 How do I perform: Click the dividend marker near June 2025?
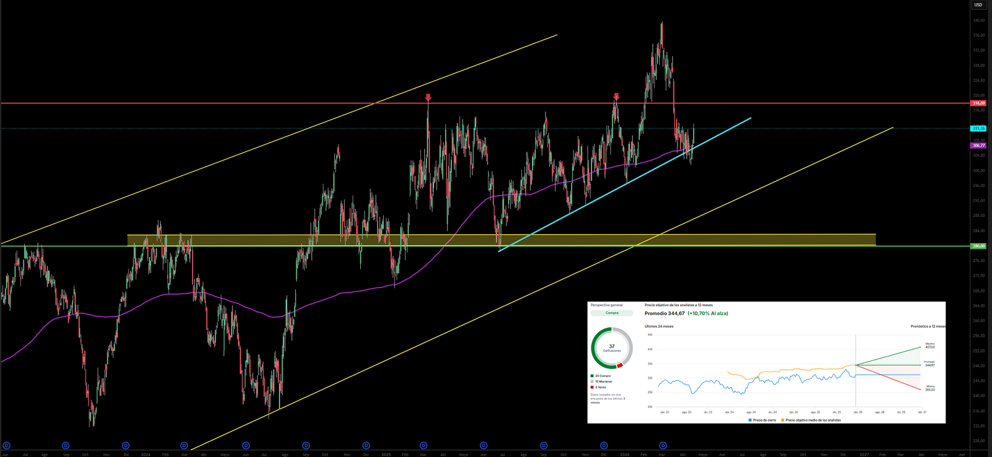pos(484,445)
